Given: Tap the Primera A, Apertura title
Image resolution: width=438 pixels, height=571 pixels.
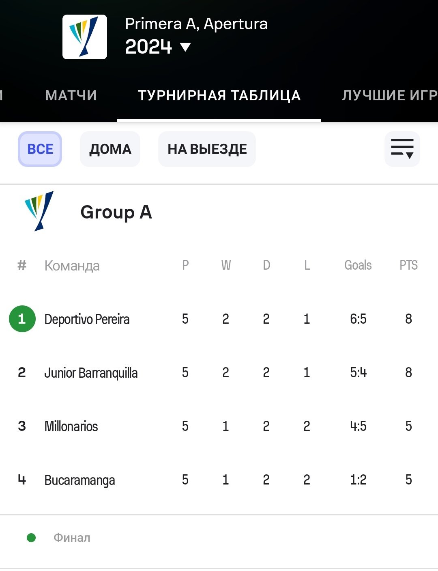Looking at the screenshot, I should click(196, 24).
